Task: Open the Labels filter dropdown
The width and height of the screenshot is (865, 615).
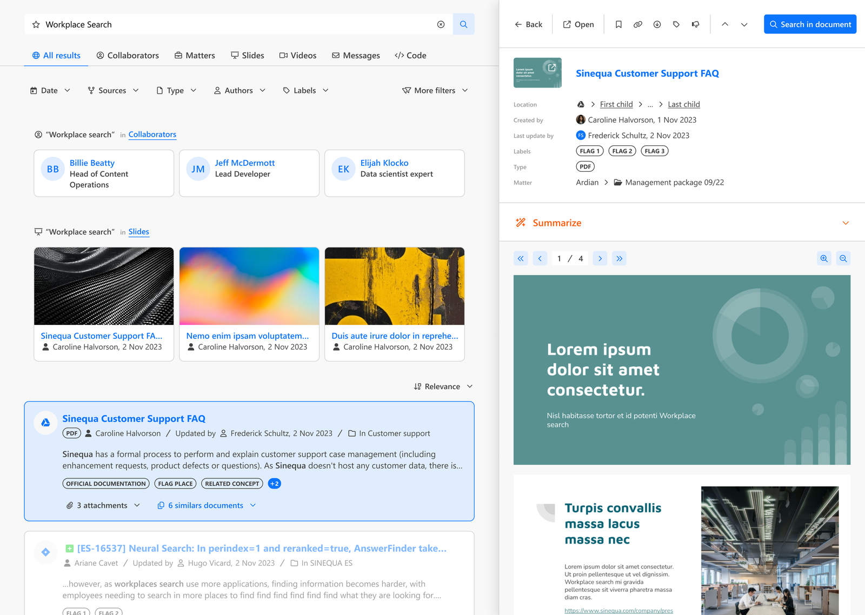Action: pyautogui.click(x=305, y=90)
